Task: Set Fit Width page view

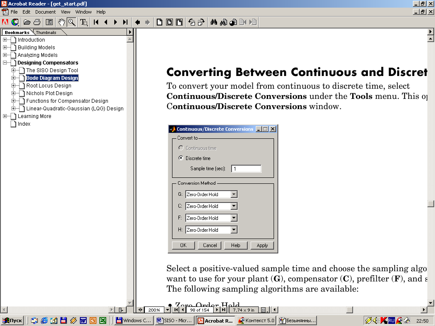Action: click(x=179, y=22)
